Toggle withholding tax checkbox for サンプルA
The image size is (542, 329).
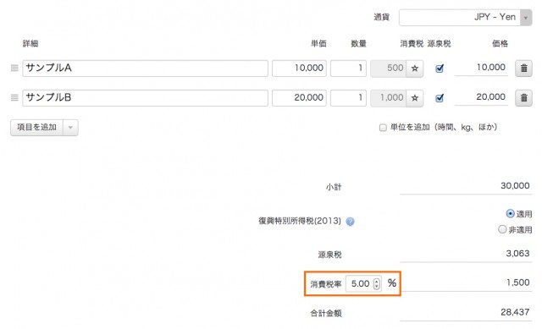440,68
